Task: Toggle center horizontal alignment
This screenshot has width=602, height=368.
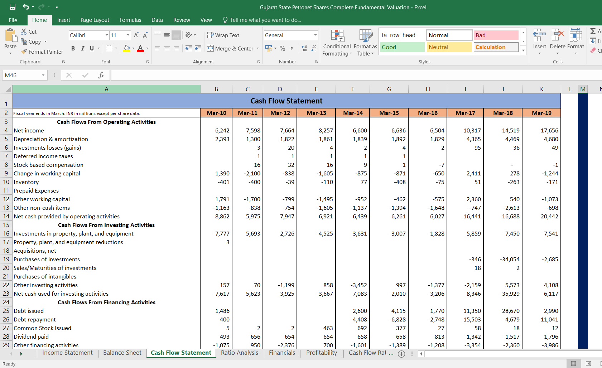Action: coord(167,48)
